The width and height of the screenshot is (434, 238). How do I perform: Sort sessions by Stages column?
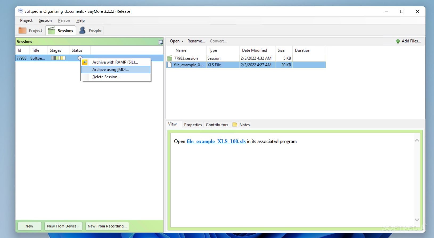click(x=58, y=50)
